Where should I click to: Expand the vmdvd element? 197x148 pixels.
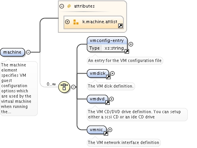coord(111,99)
